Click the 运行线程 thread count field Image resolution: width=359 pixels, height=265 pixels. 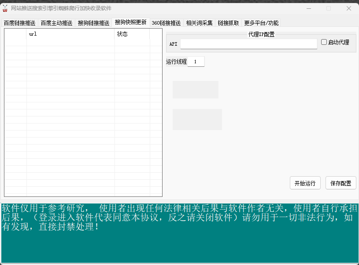pos(196,62)
